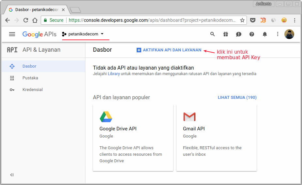Click AKTIFKAN API DAN LAYANAN button
This screenshot has width=302, height=185.
click(x=169, y=50)
